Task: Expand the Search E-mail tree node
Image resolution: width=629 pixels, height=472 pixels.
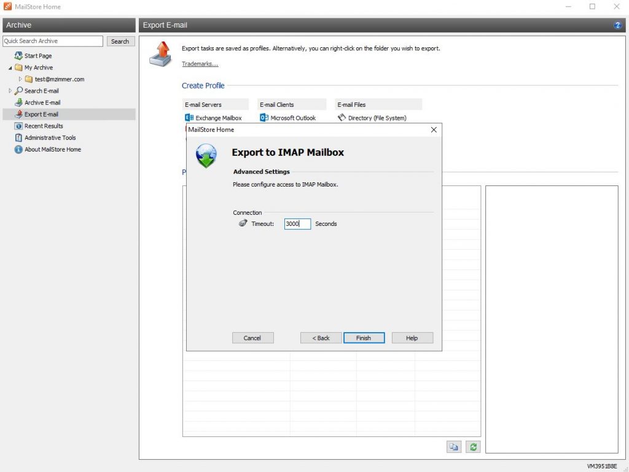Action: click(10, 91)
